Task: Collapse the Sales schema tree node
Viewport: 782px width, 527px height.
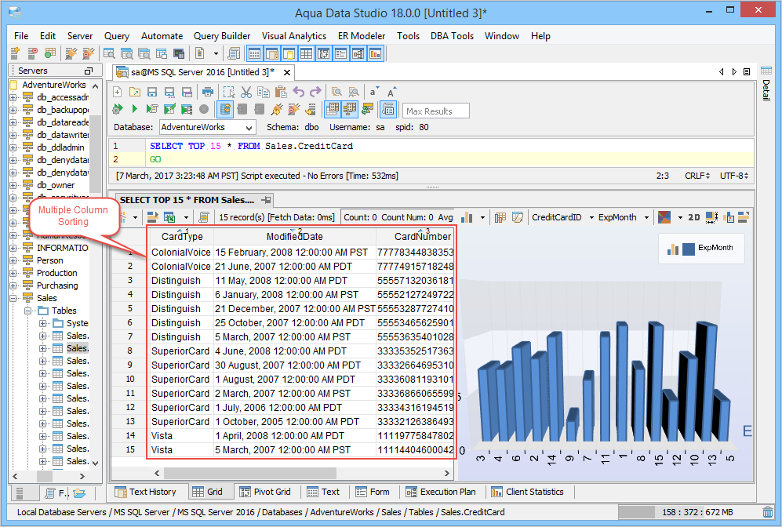Action: [13, 298]
